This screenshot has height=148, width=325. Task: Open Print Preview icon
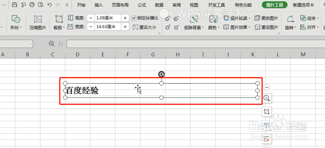pyautogui.click(x=41, y=5)
